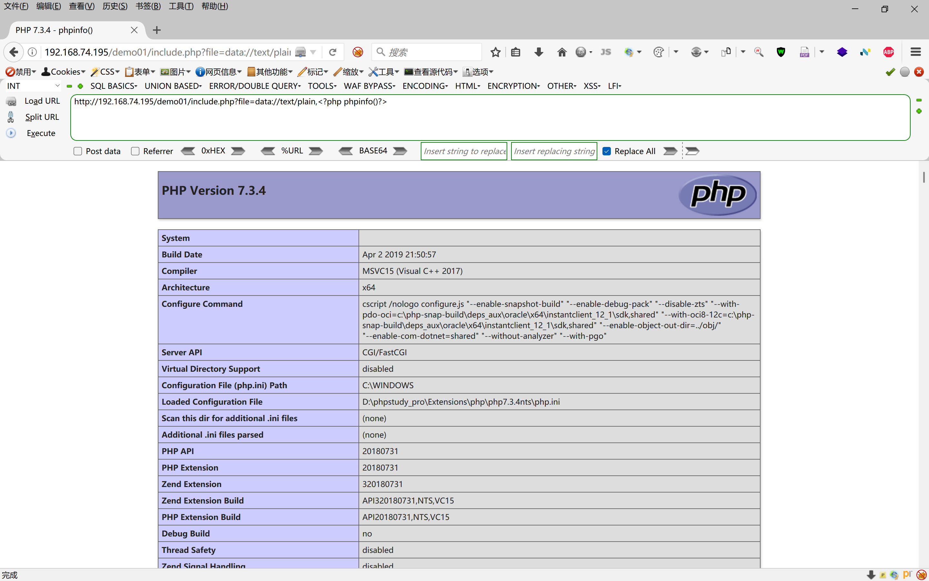Enable the Referrer checkbox

tap(135, 151)
